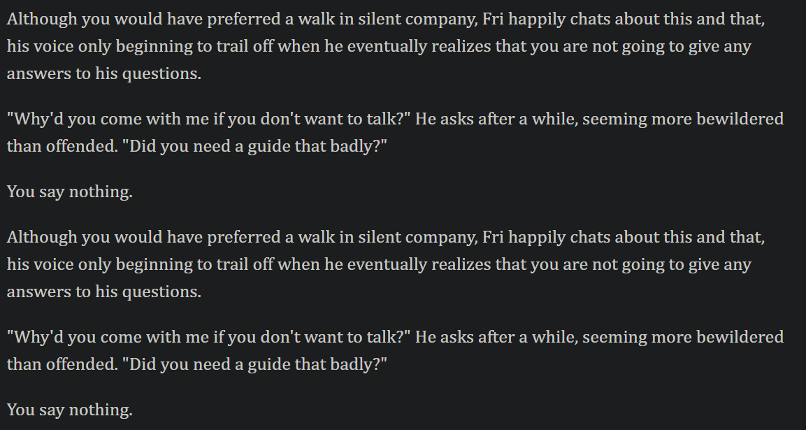The height and width of the screenshot is (430, 806).
Task: Click 'trail off' in the lower repeated paragraph
Action: tap(245, 264)
